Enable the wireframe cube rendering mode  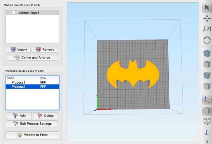coord(207,121)
